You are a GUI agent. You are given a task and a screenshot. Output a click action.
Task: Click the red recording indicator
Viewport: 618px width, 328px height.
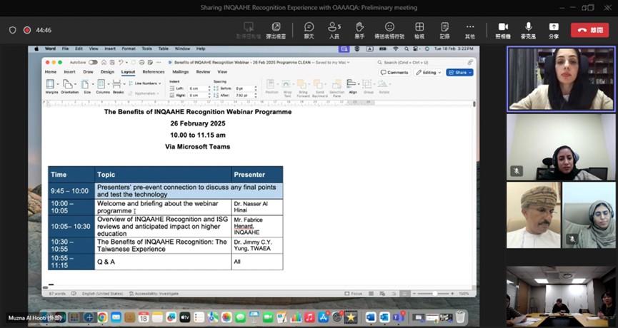(x=27, y=30)
